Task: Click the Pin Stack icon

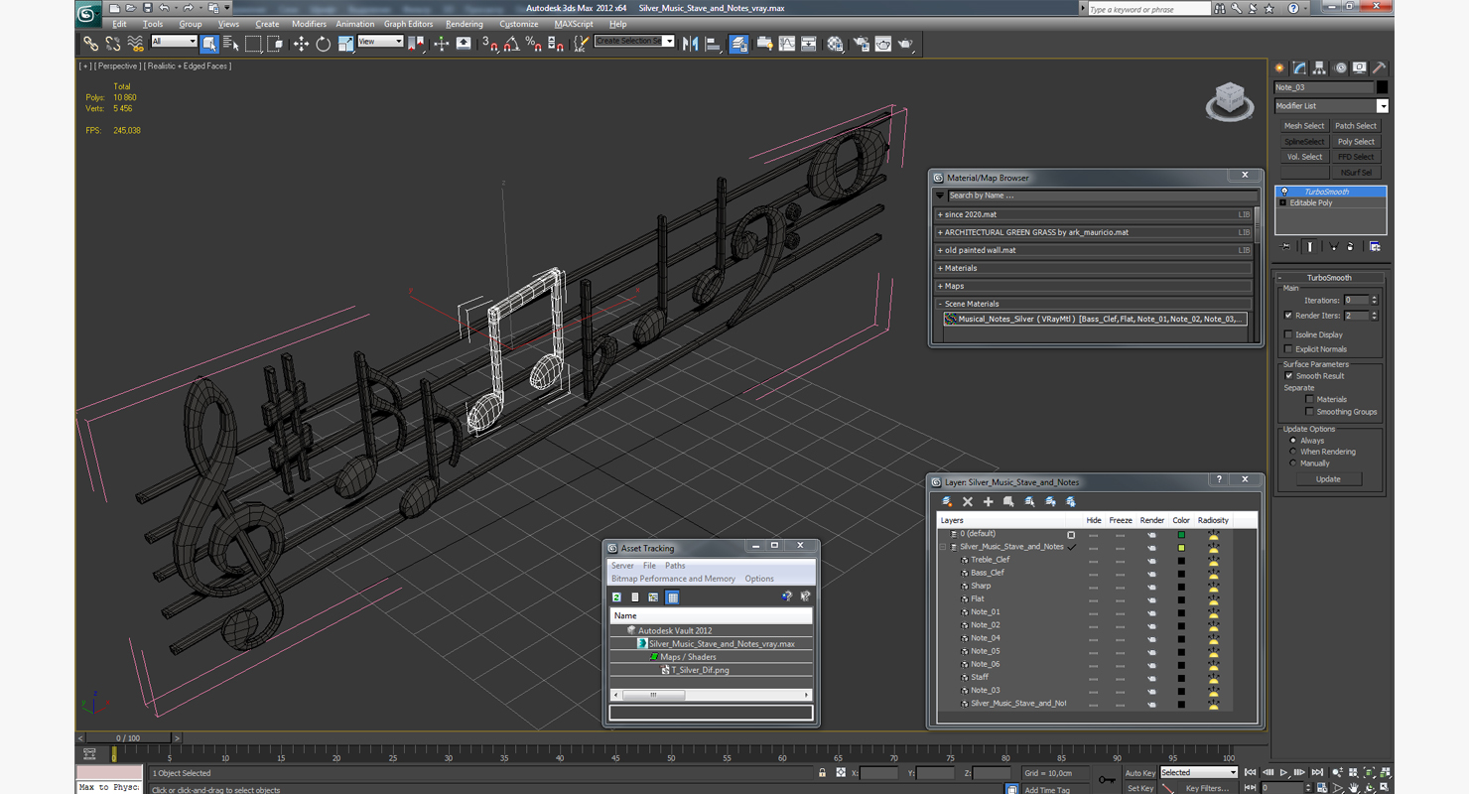Action: point(1286,246)
